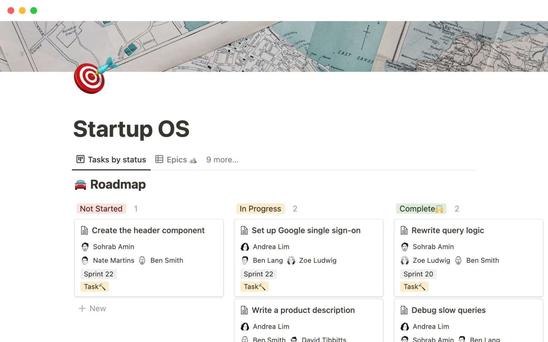Click the Not Started status label
The image size is (548, 342).
(101, 208)
